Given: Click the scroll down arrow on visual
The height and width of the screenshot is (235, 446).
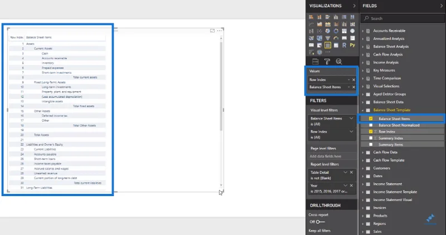Looking at the screenshot, I should pos(221,185).
